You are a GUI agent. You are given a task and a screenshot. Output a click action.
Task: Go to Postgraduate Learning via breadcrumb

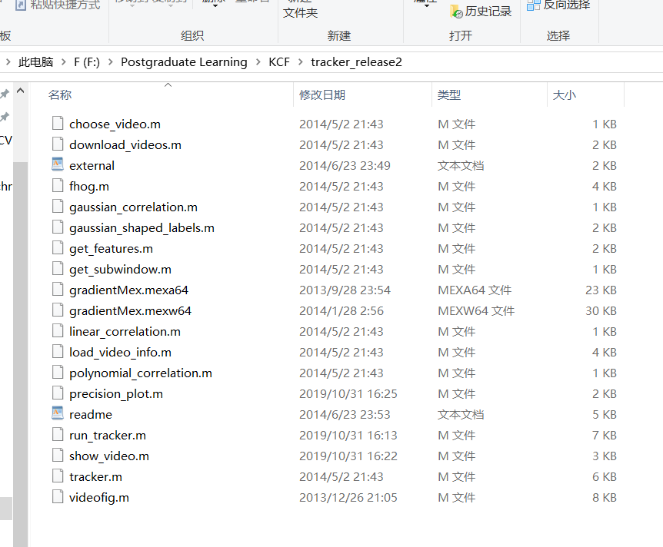[184, 61]
